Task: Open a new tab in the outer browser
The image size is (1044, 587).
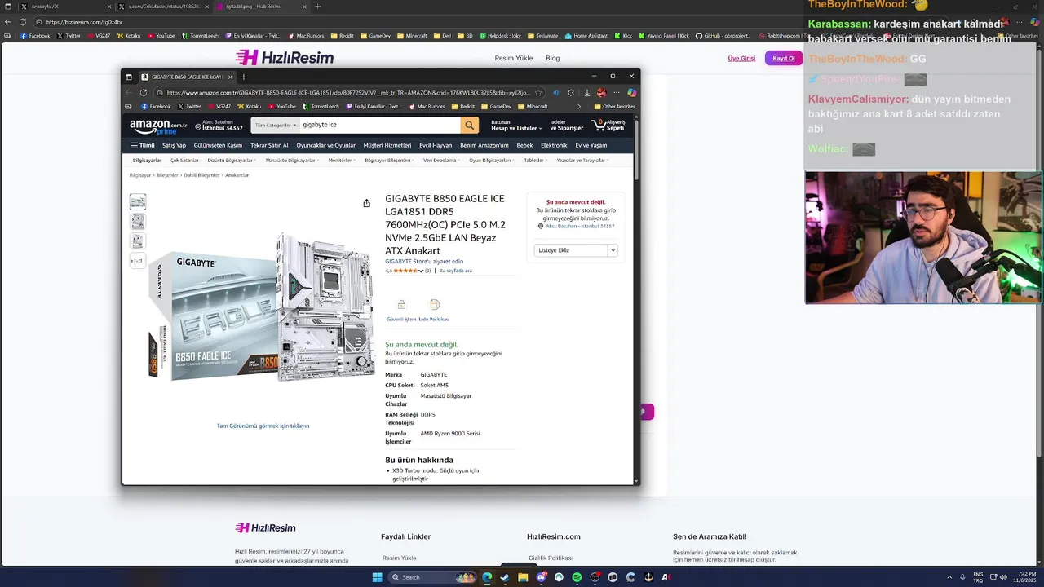Action: tap(318, 7)
